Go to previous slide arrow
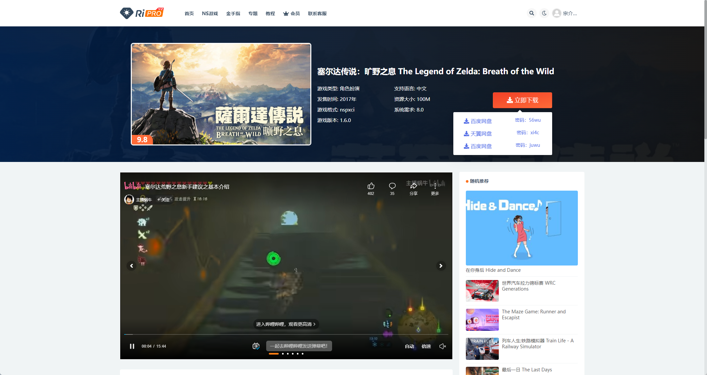707x375 pixels. pos(131,266)
